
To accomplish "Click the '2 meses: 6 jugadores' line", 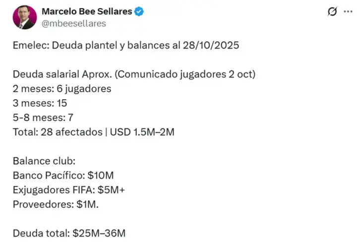I will (62, 89).
